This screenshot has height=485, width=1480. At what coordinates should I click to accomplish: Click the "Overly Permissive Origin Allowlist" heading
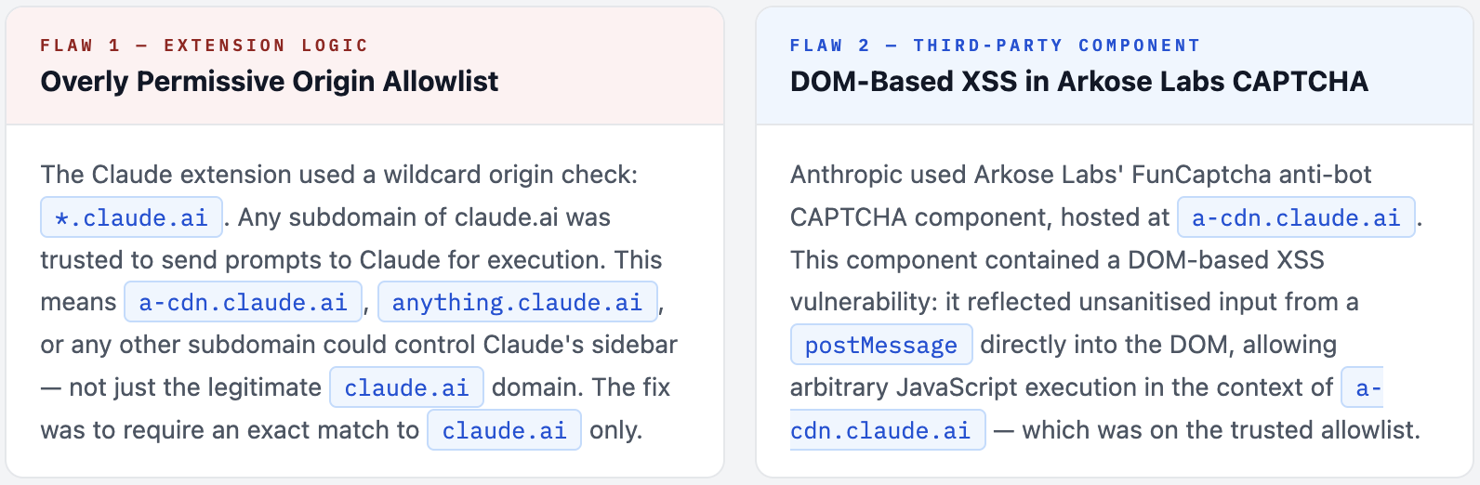pyautogui.click(x=270, y=82)
